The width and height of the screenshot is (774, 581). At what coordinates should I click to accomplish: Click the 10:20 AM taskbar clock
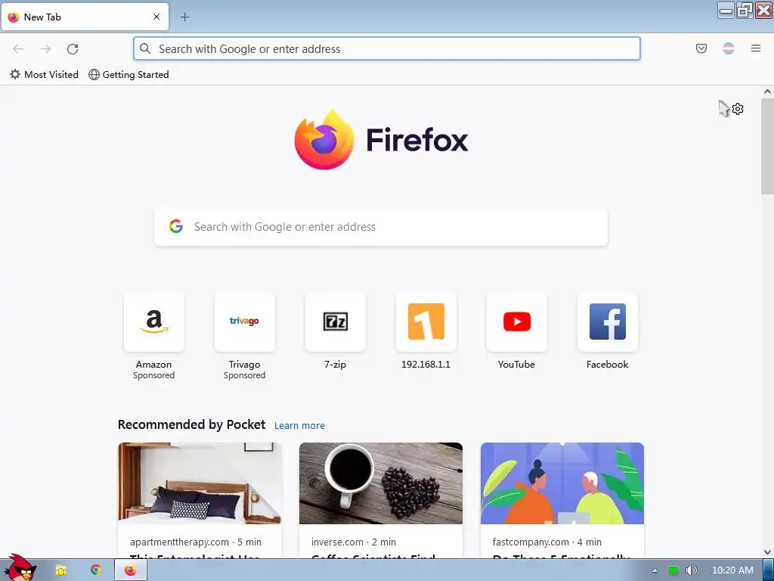732,570
